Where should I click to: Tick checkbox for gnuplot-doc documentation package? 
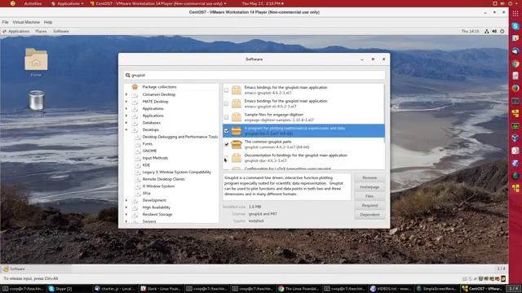coord(227,158)
